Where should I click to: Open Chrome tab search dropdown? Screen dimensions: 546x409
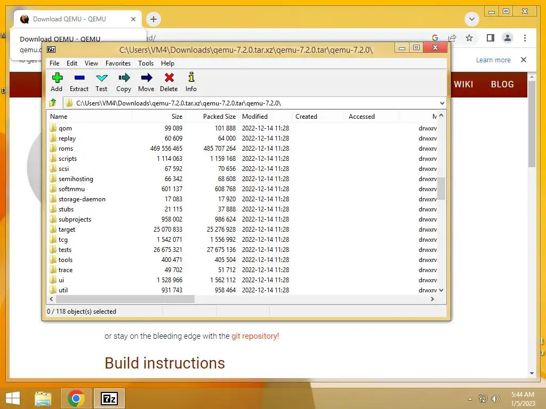pyautogui.click(x=472, y=19)
